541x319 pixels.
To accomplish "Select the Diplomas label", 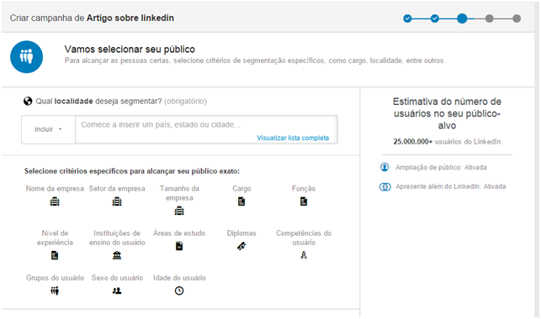I will (x=241, y=233).
